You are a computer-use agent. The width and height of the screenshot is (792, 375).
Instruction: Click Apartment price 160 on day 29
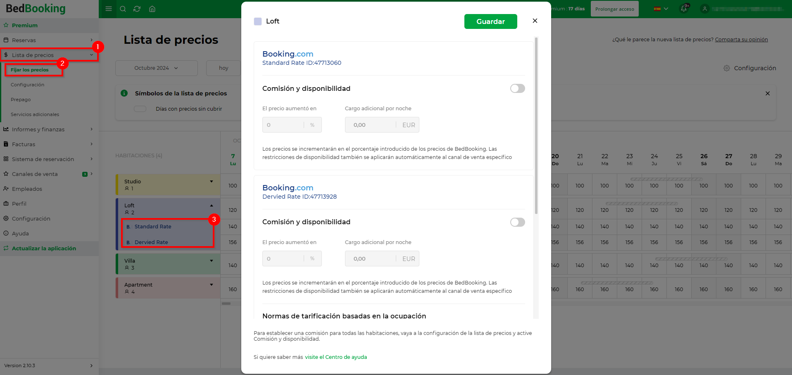click(x=778, y=290)
